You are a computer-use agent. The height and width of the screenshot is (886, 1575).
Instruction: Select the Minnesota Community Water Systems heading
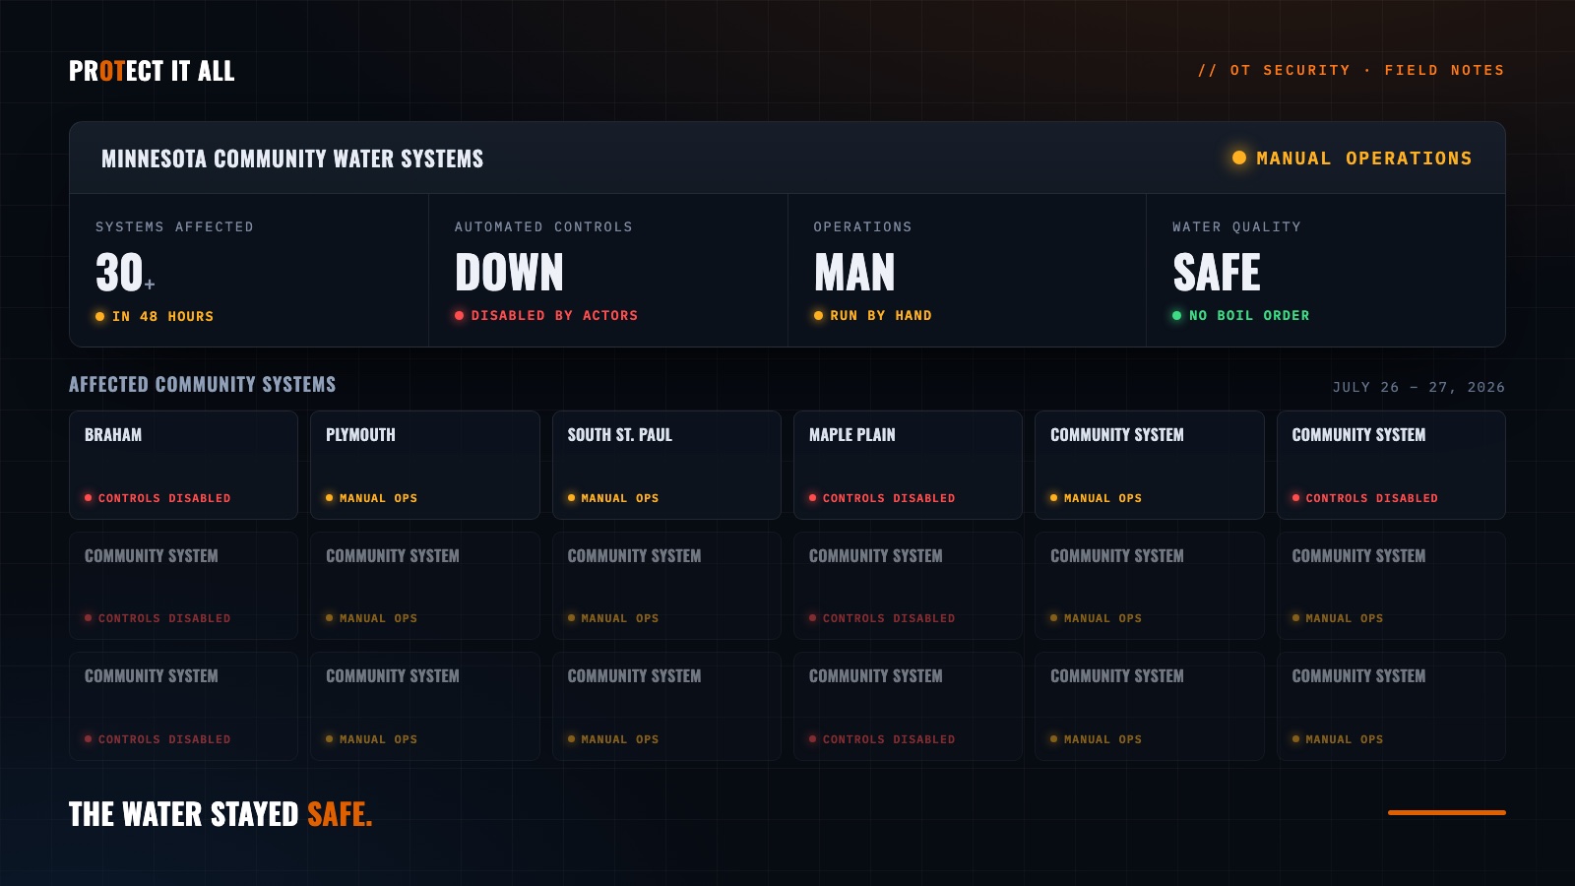[x=292, y=158]
